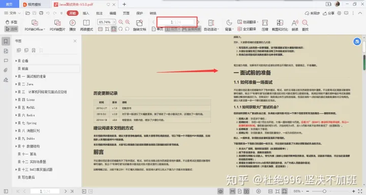This screenshot has width=366, height=195.
Task: Start slideshow playback (播放)
Action: (73, 25)
